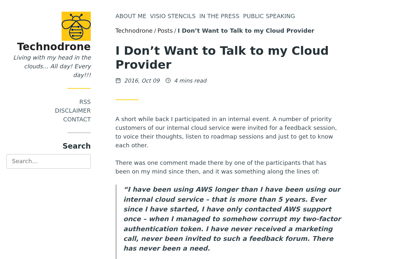Open the RSS feed
Viewport: 415px width, 259px height.
(85, 101)
